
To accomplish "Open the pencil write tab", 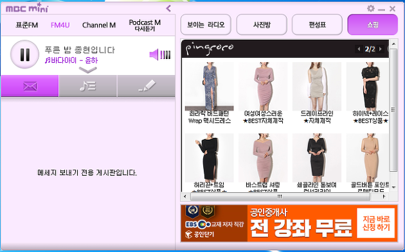I will pyautogui.click(x=146, y=86).
